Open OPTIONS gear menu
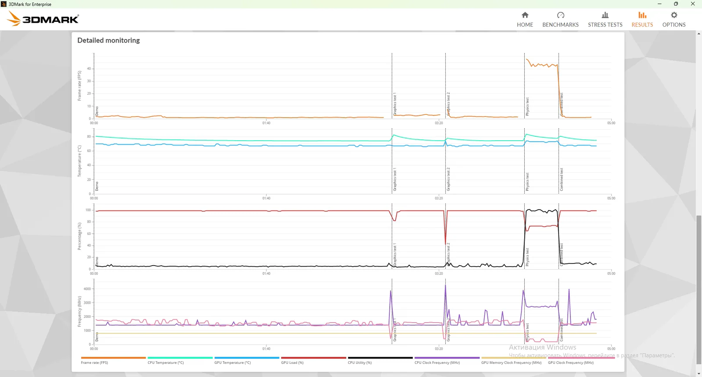 tap(674, 20)
